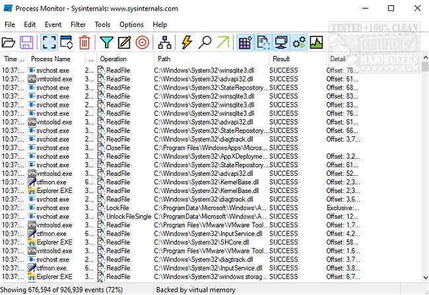Click the Offset: 6,7... detail cell
Viewport: 429px width, 295px height.
click(343, 277)
